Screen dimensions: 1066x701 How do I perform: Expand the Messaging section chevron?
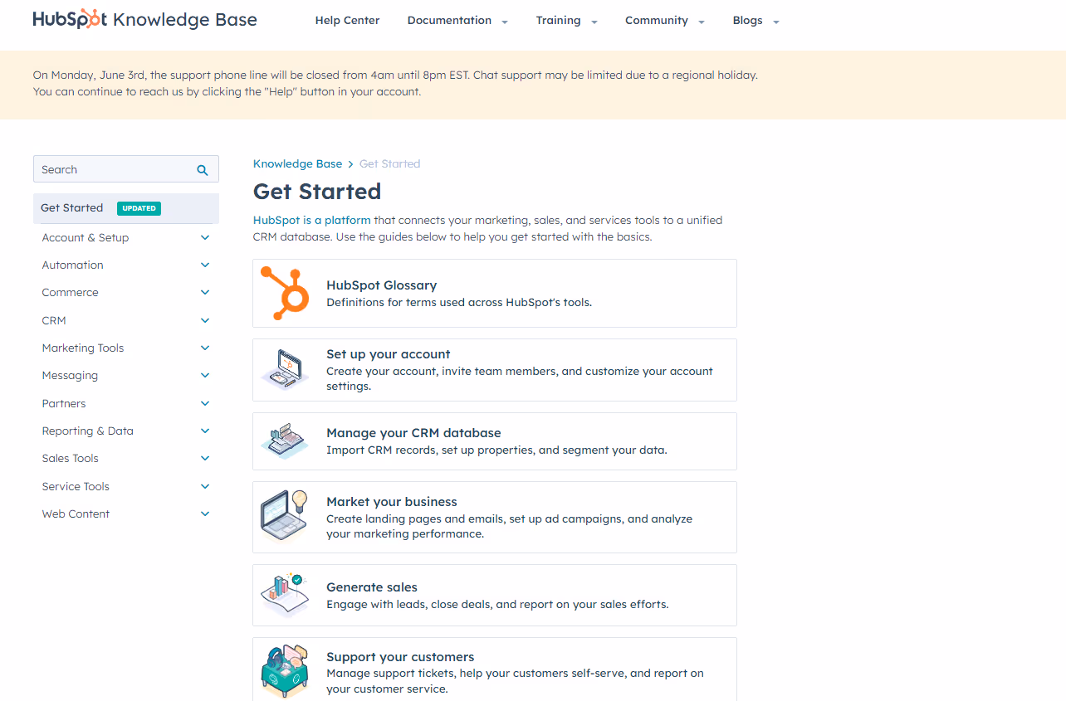coord(205,375)
